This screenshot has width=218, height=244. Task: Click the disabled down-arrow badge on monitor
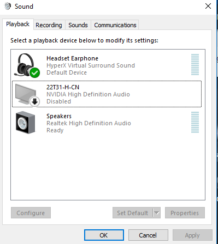34,101
